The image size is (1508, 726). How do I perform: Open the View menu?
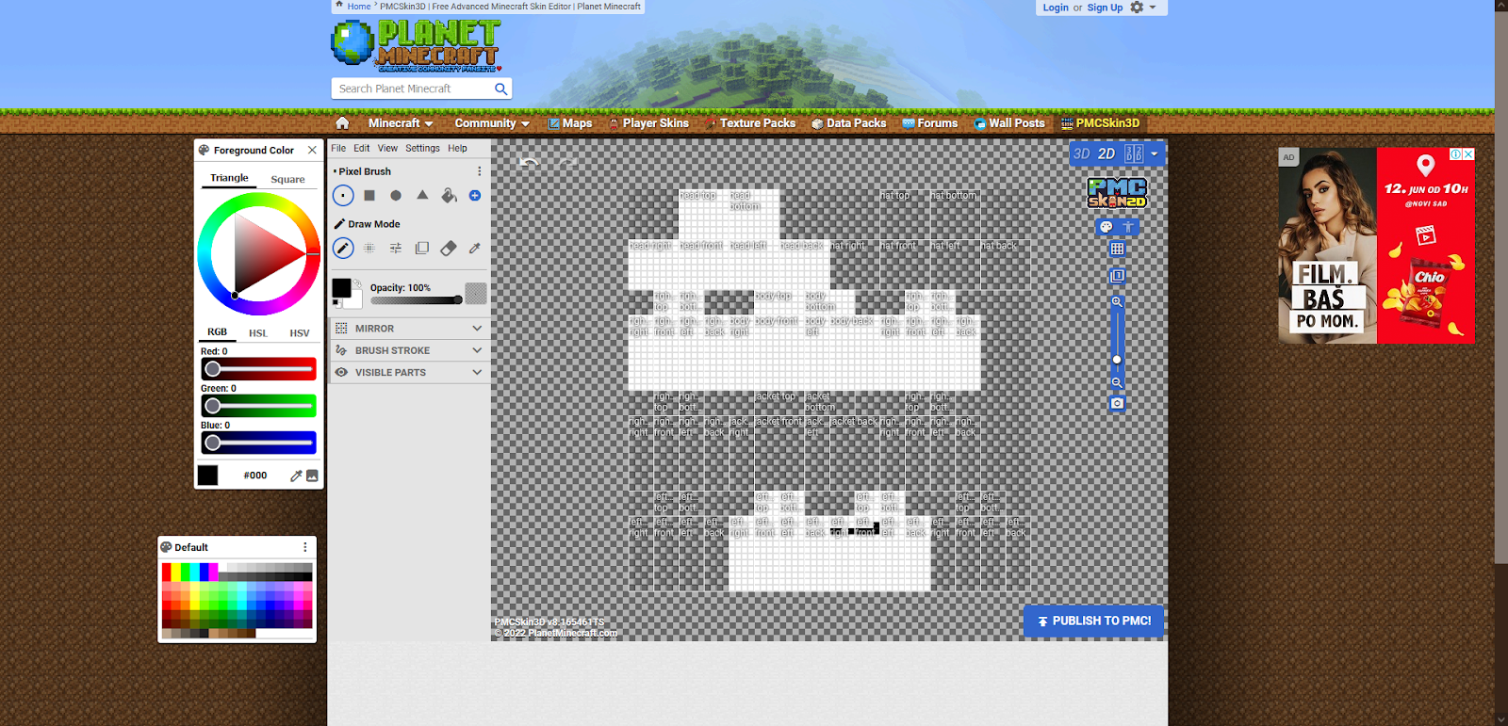(x=387, y=148)
